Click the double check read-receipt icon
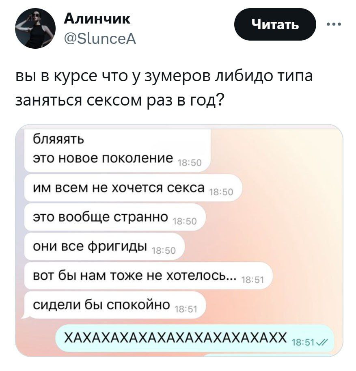 point(321,342)
